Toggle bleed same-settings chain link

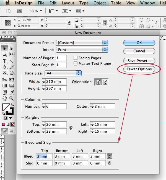pos(110,156)
